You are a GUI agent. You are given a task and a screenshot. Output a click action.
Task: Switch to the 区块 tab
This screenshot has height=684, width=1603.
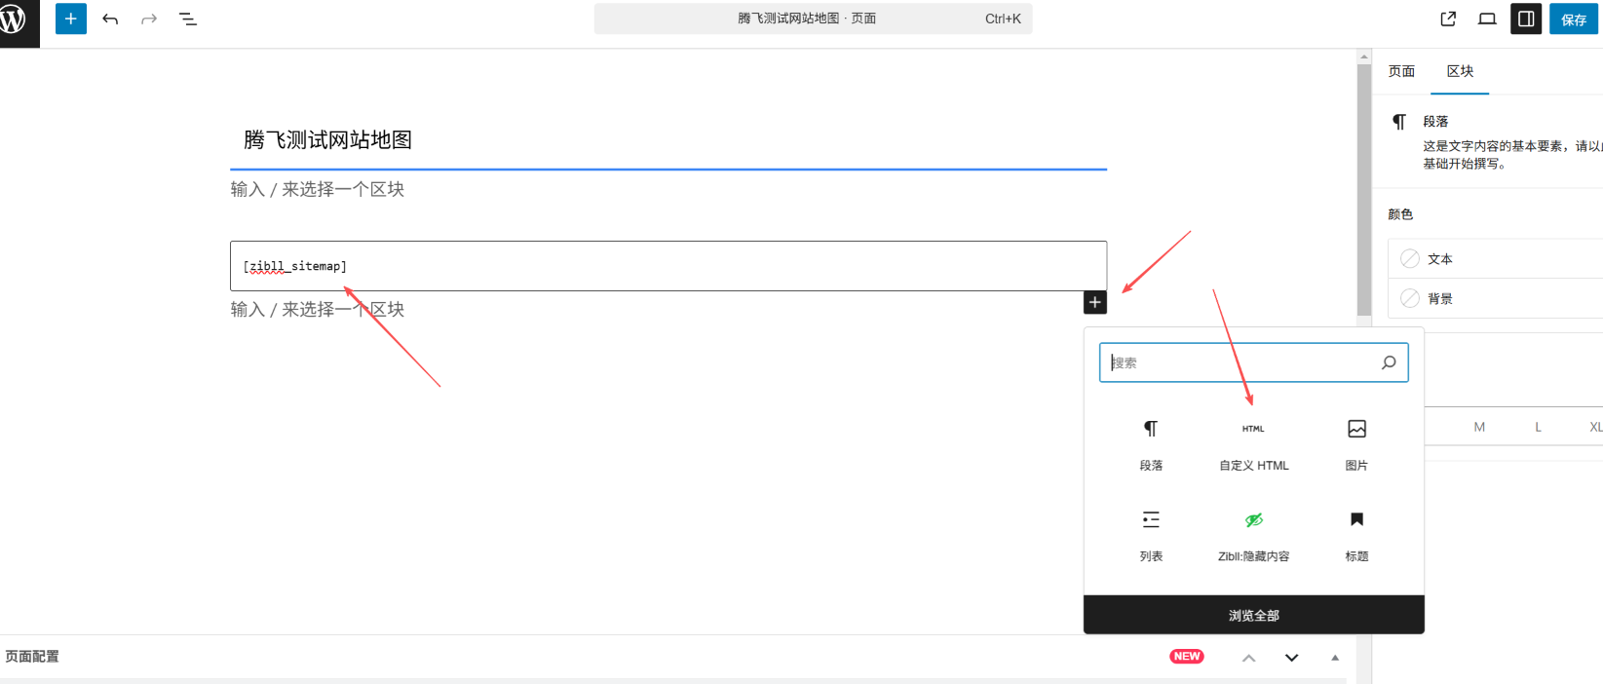[x=1460, y=71]
